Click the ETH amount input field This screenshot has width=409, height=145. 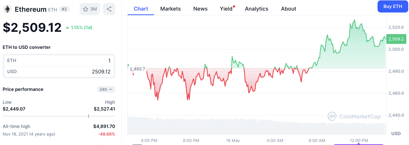point(59,61)
